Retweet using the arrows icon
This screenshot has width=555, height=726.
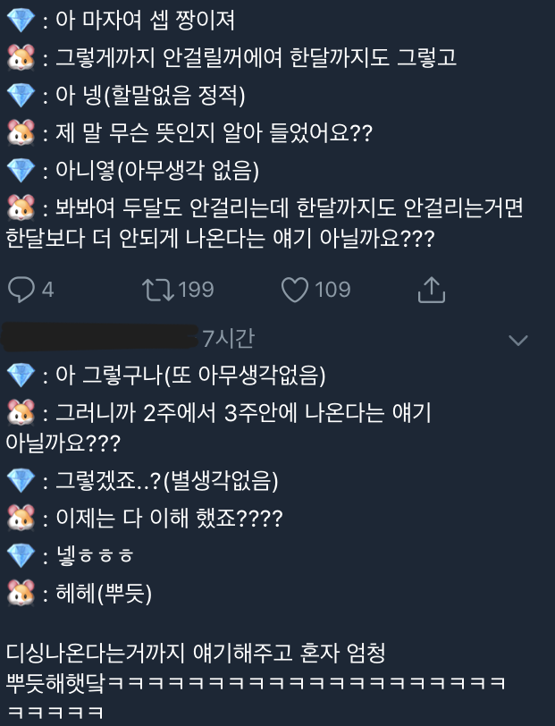coord(157,290)
